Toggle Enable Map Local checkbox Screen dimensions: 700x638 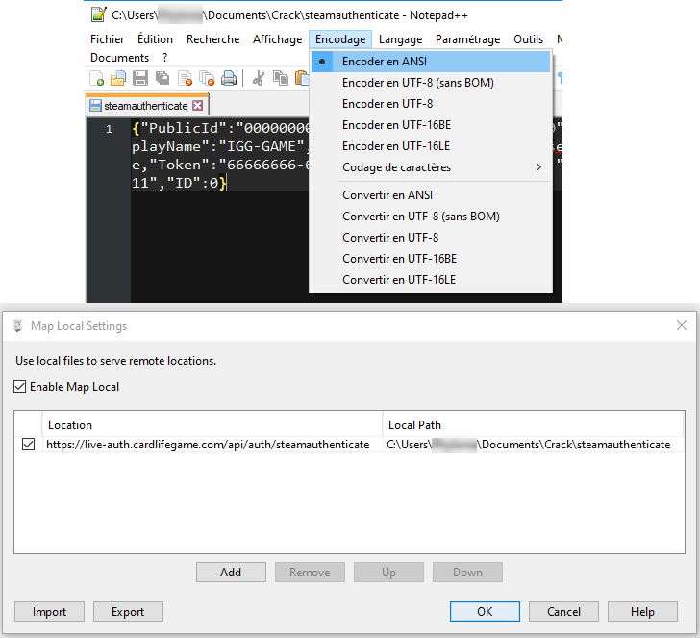(x=19, y=387)
